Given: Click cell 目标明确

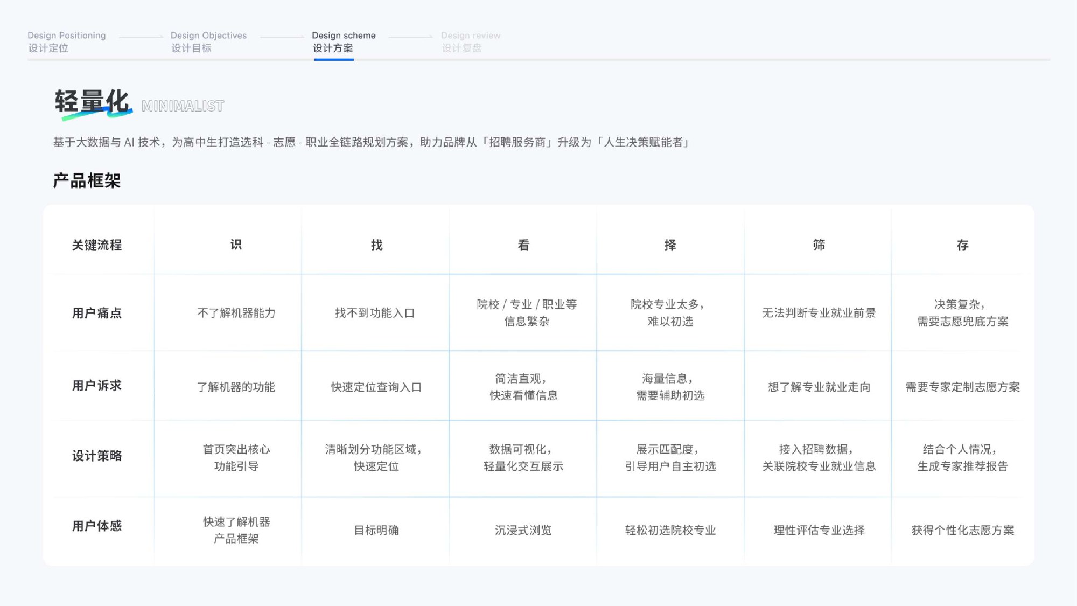Looking at the screenshot, I should pos(376,530).
